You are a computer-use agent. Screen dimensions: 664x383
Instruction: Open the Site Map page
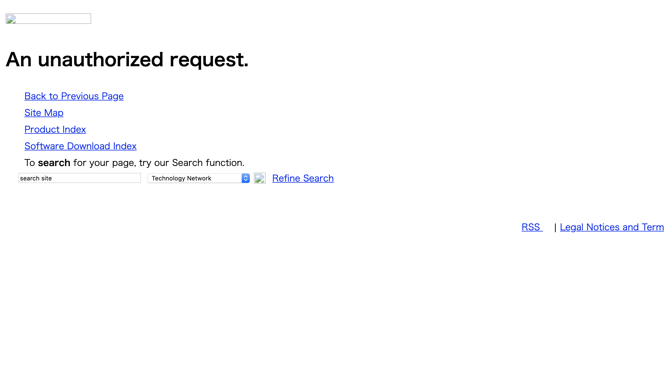44,112
